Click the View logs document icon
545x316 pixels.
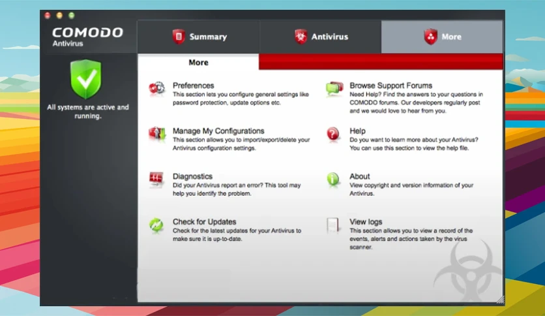click(332, 225)
